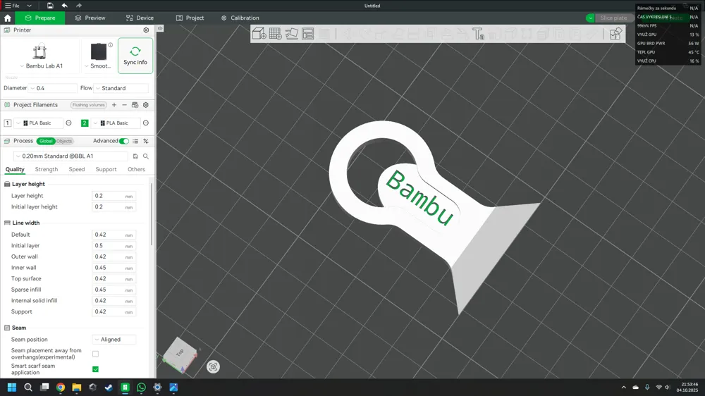Click the process settings list icon
The height and width of the screenshot is (396, 705).
[135, 141]
